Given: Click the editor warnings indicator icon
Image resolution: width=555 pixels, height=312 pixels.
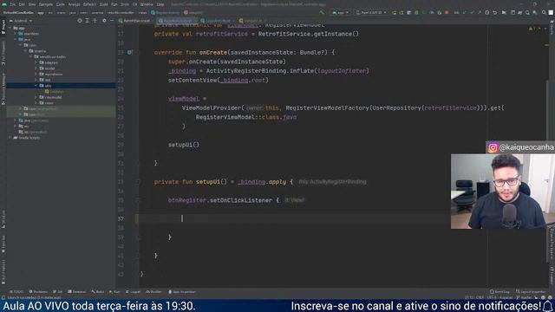Looking at the screenshot, I should [532, 29].
